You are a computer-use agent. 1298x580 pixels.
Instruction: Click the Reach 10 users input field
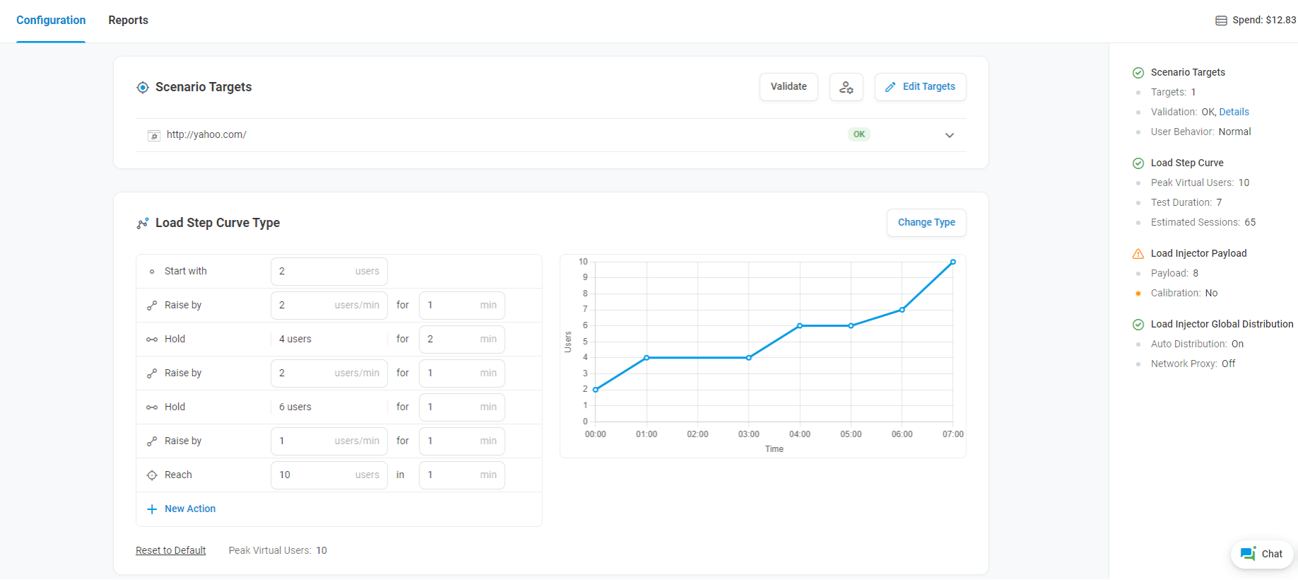click(329, 475)
